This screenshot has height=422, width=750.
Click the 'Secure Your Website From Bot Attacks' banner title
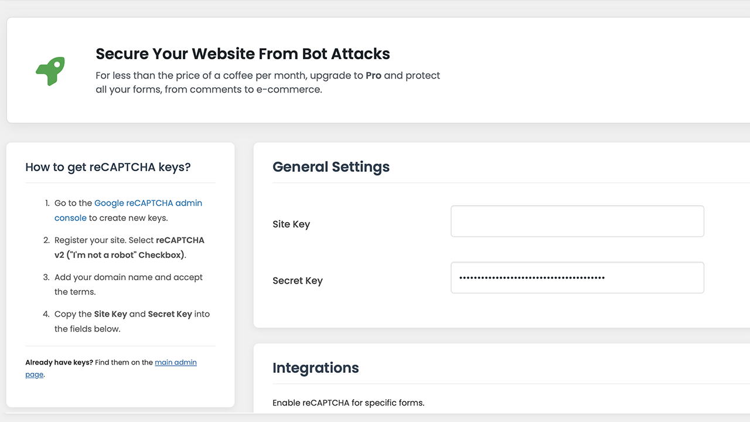coord(243,54)
